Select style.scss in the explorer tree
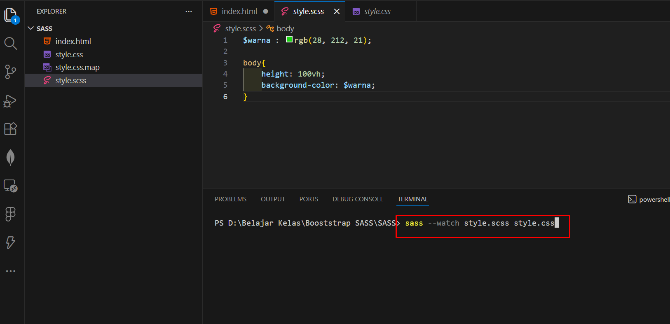This screenshot has height=324, width=670. [x=113, y=80]
